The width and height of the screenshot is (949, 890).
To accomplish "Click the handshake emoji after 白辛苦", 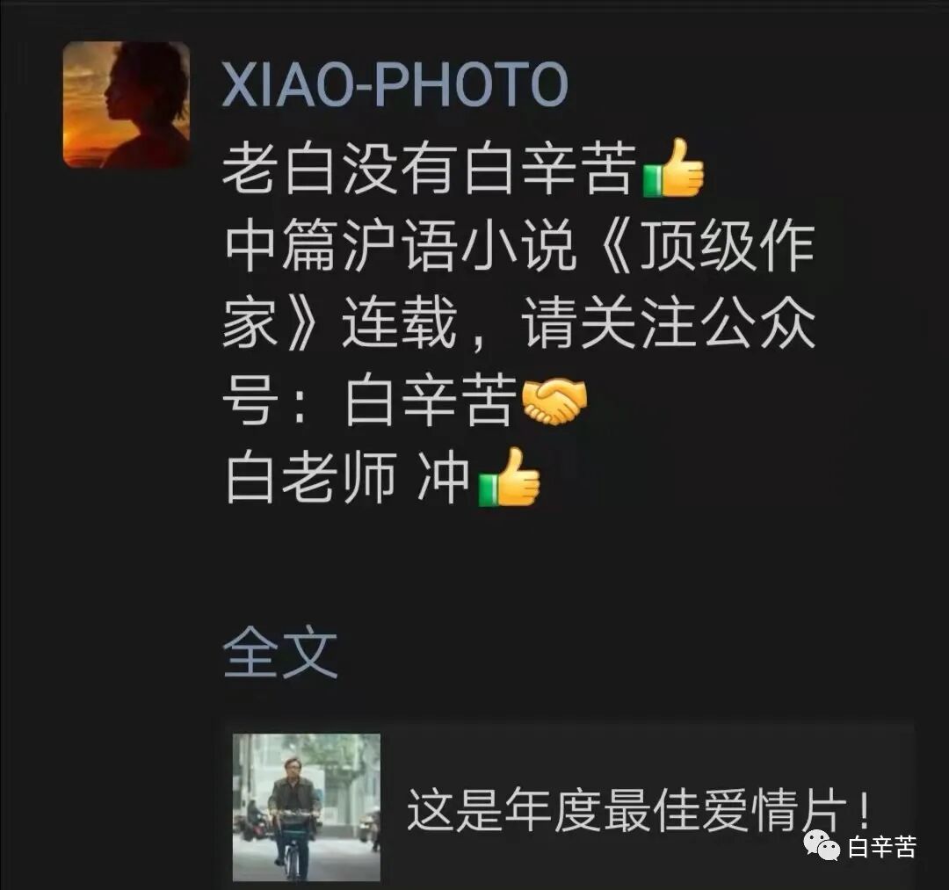I will (x=554, y=401).
